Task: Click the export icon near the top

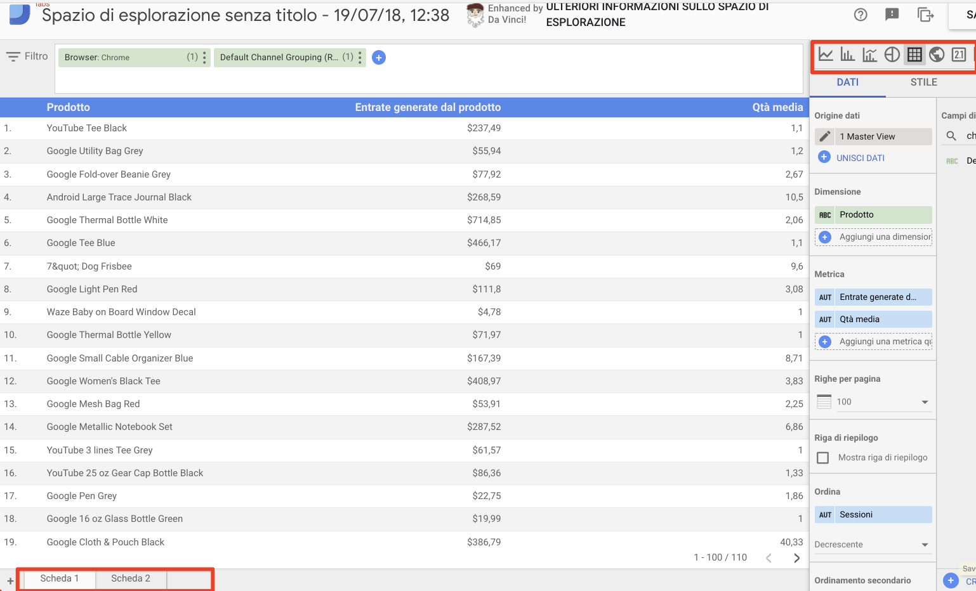Action: coord(926,14)
